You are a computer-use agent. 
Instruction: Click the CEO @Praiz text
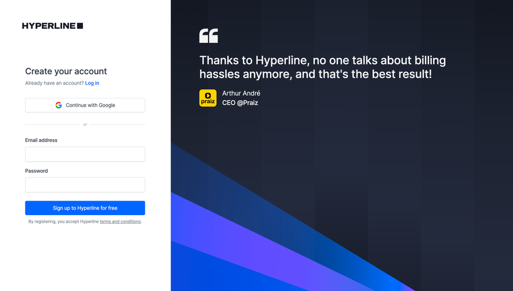[240, 103]
